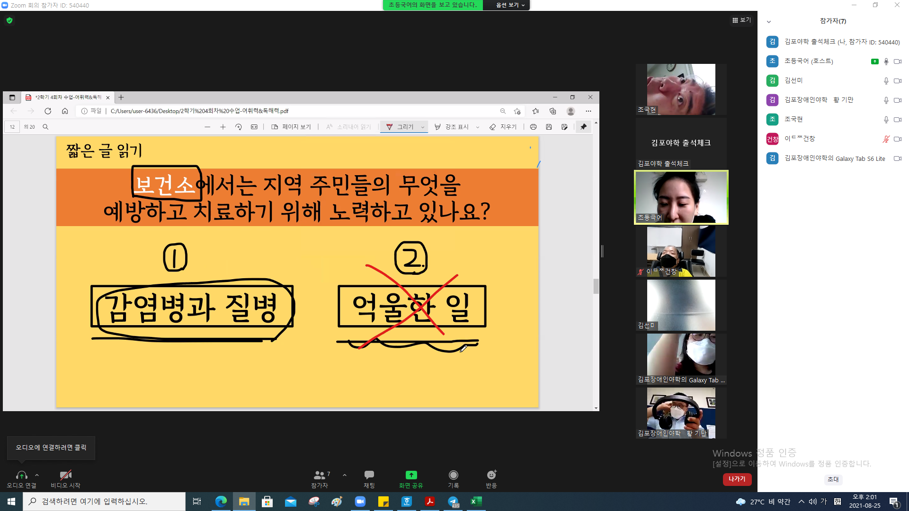The image size is (909, 511).
Task: Open the draw tool dropdown arrow
Action: pos(423,127)
